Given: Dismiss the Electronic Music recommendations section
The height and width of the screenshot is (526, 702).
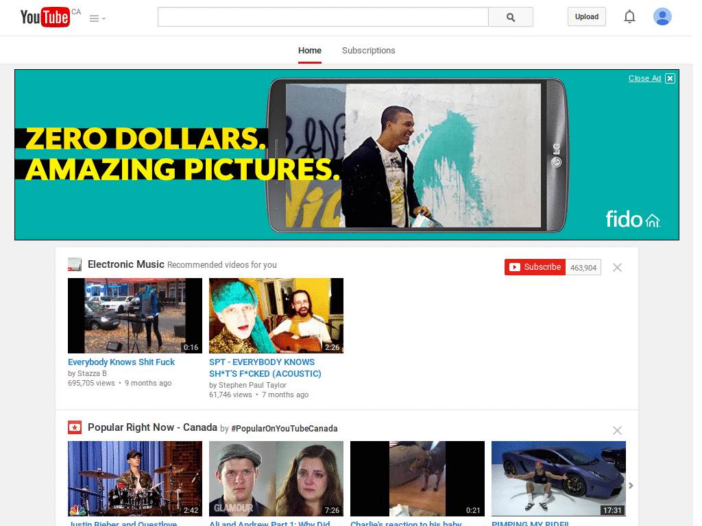Looking at the screenshot, I should 617,268.
